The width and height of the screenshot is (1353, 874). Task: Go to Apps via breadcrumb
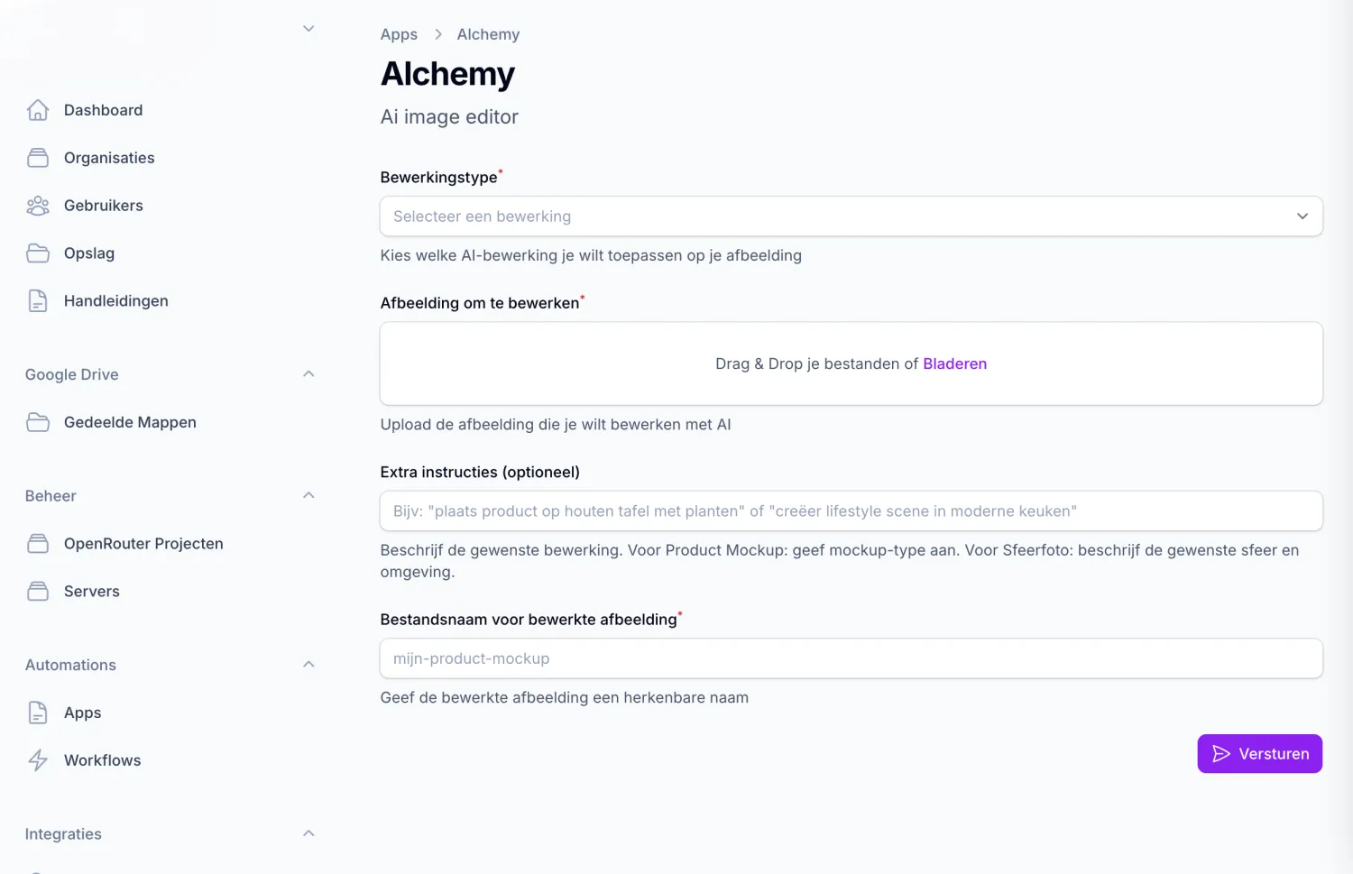[x=399, y=34]
